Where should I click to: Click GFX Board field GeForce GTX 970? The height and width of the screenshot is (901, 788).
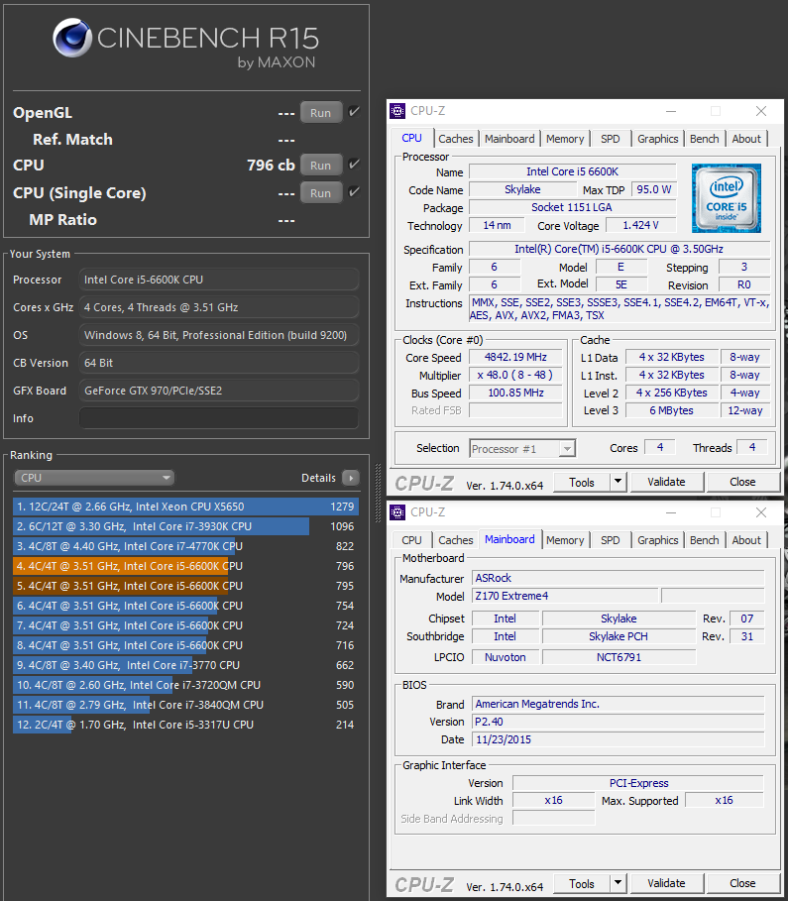(x=219, y=391)
